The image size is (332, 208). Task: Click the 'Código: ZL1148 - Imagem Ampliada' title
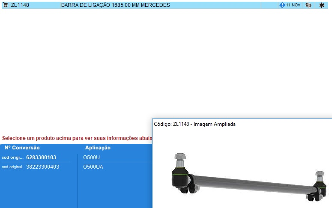[x=194, y=124]
